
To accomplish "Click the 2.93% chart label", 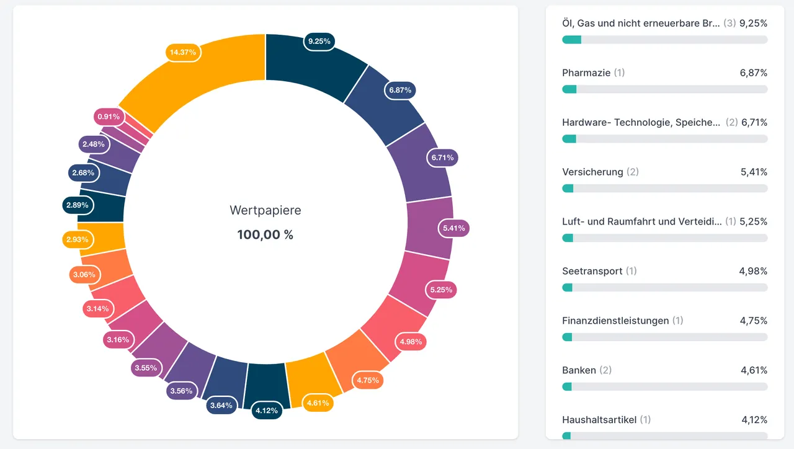I will (x=78, y=239).
